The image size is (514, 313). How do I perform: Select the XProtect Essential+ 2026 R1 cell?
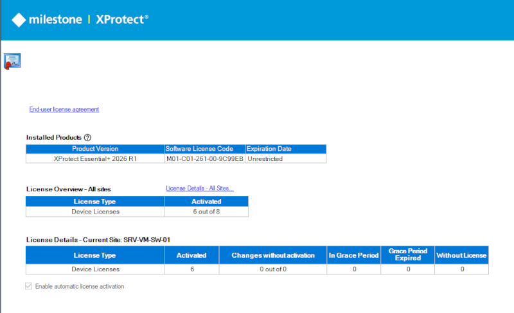click(x=95, y=159)
